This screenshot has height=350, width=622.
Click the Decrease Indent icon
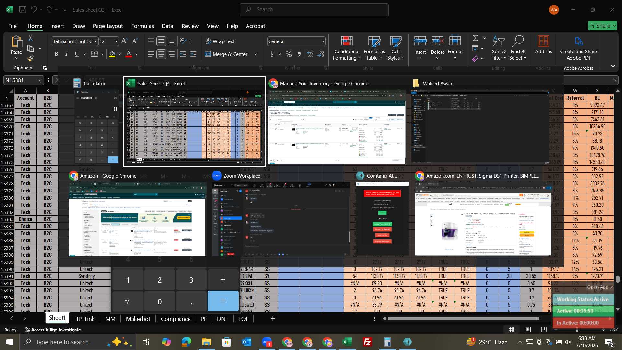183,54
